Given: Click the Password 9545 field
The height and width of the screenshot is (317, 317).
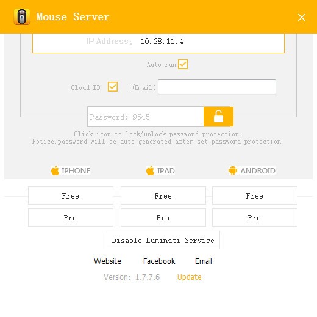Looking at the screenshot, I should 146,117.
